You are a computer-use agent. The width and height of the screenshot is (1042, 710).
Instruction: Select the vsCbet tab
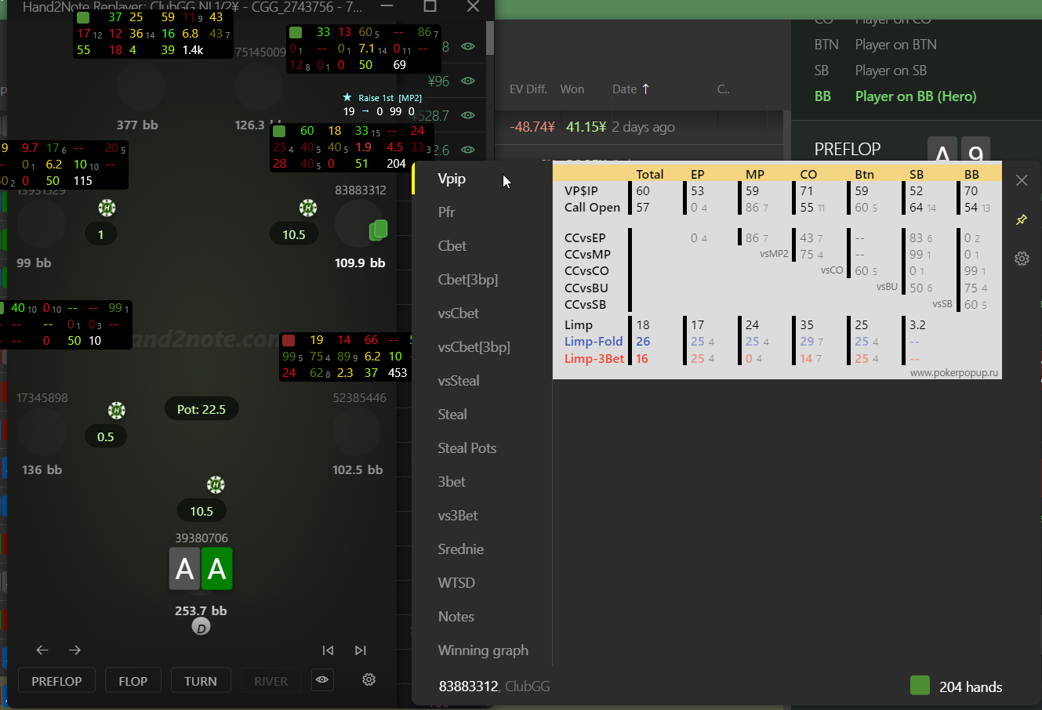click(x=459, y=313)
